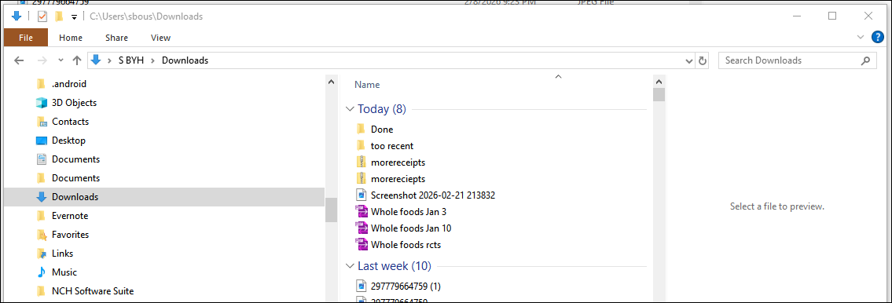The width and height of the screenshot is (892, 303).
Task: Select the too recent folder
Action: tap(392, 146)
